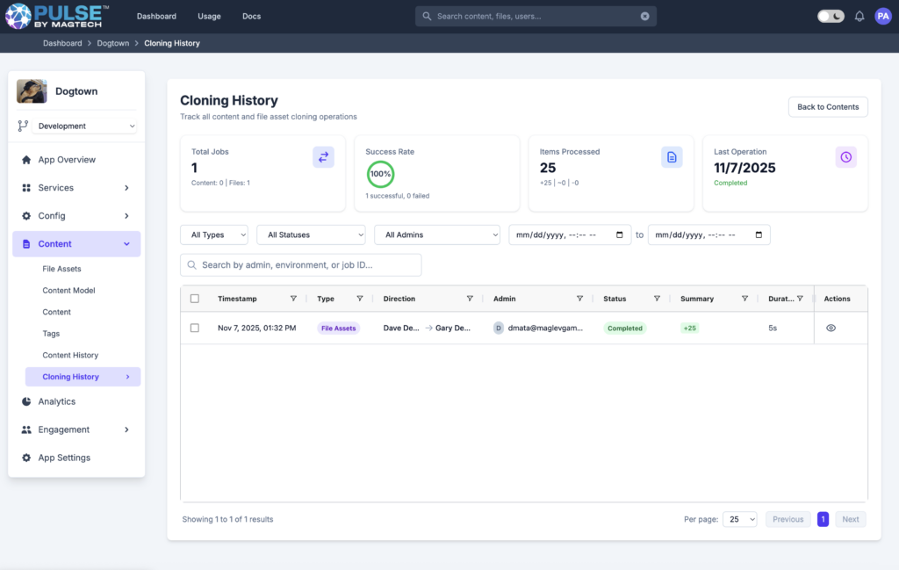Click the 100% success rate progress ring

tap(380, 174)
